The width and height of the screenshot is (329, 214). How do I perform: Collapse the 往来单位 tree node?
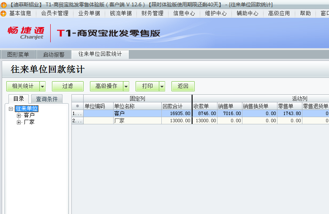click(x=11, y=109)
